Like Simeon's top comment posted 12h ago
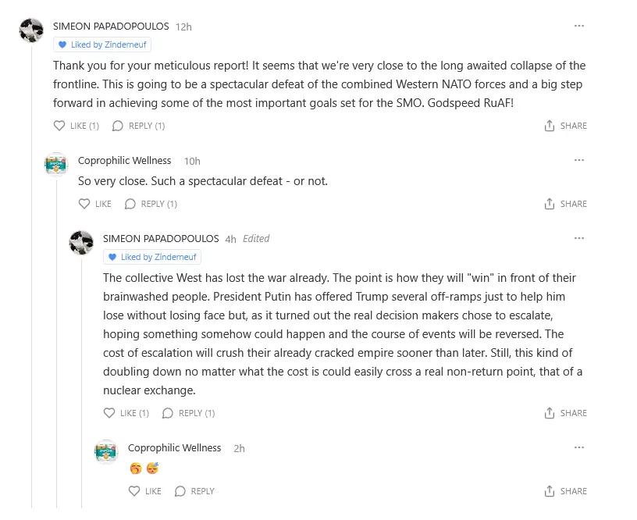Image resolution: width=637 pixels, height=520 pixels. pos(76,126)
